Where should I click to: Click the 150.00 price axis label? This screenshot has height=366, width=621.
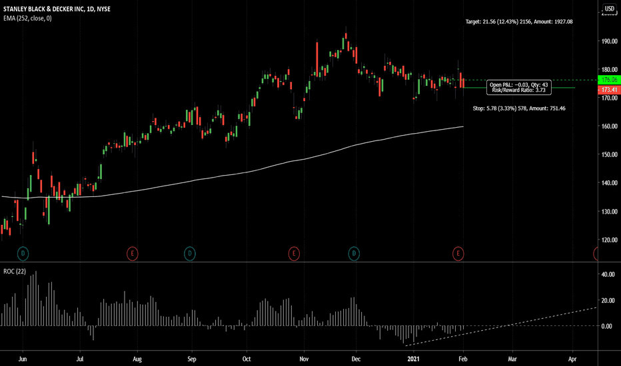609,154
